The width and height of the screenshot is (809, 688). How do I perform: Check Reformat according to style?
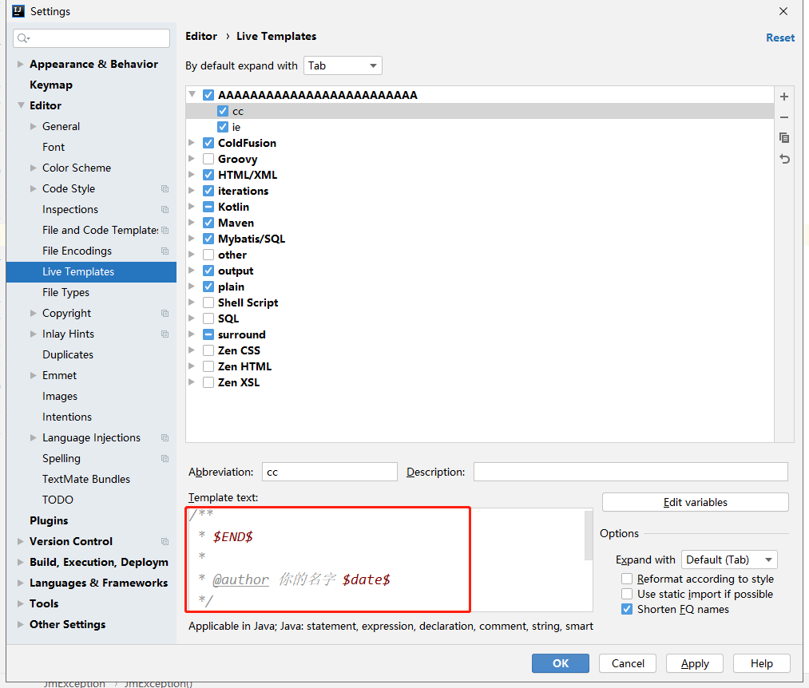point(627,579)
